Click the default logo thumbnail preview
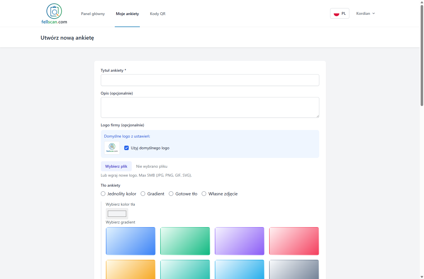 112,148
